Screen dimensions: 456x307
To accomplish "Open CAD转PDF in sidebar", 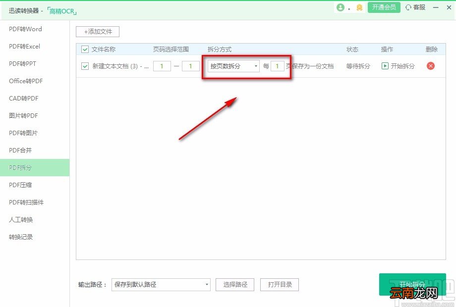I will coord(24,98).
